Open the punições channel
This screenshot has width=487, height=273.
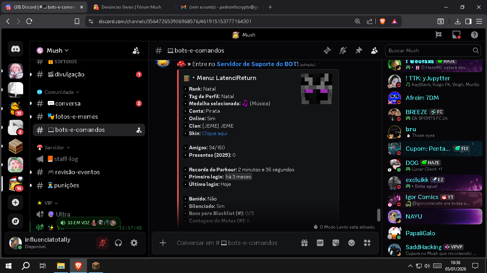(x=89, y=185)
